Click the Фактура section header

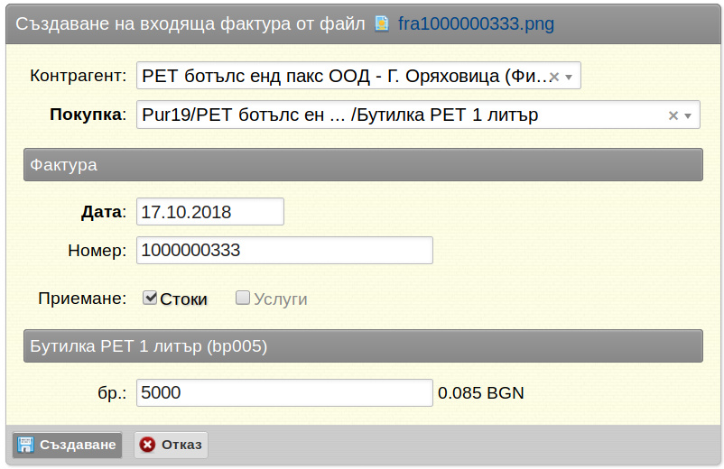pos(364,165)
